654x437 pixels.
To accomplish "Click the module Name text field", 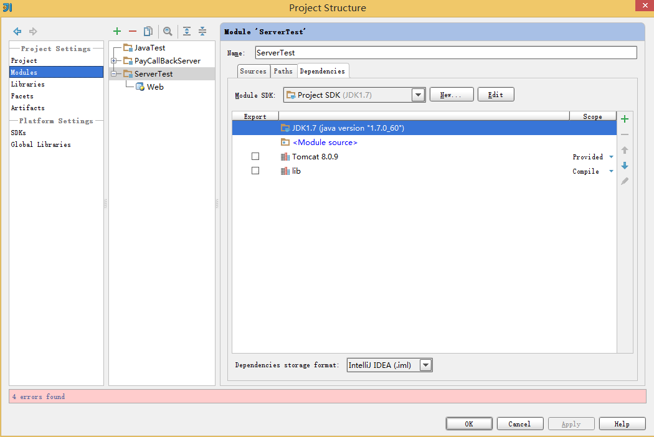I will point(445,53).
